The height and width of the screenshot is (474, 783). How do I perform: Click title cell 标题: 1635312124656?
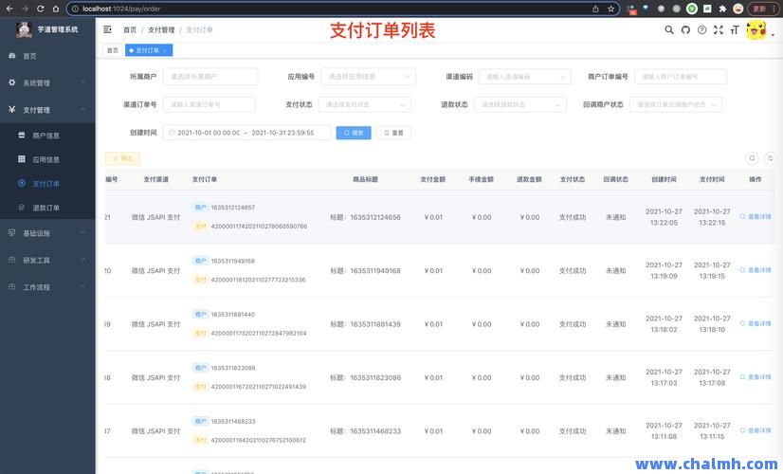366,217
